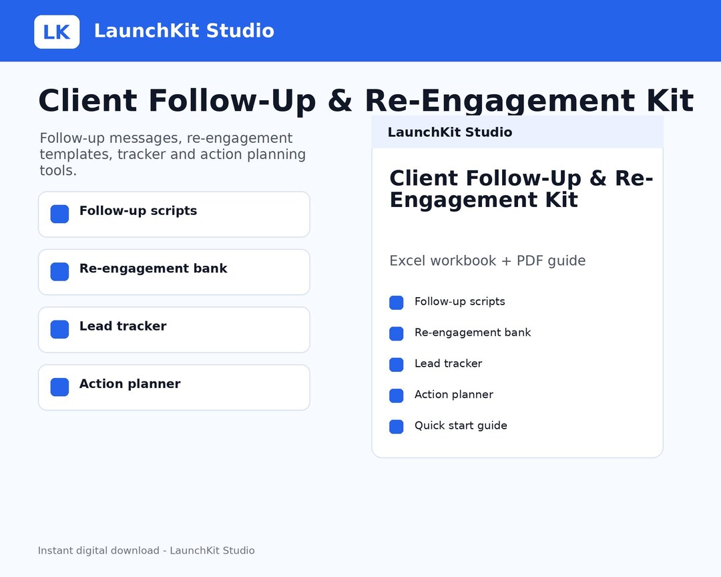Click the LK logo badge
This screenshot has height=577, width=721.
(x=57, y=32)
